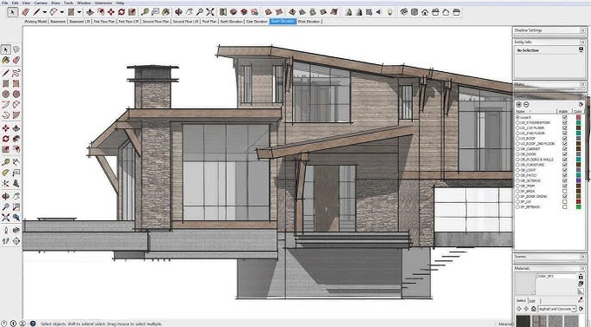Switch to the Basement scene tab

coord(57,22)
